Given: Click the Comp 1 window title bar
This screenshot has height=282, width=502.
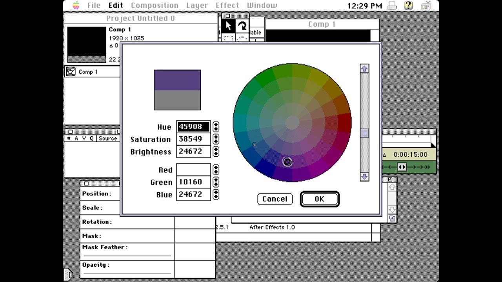Looking at the screenshot, I should [x=322, y=24].
